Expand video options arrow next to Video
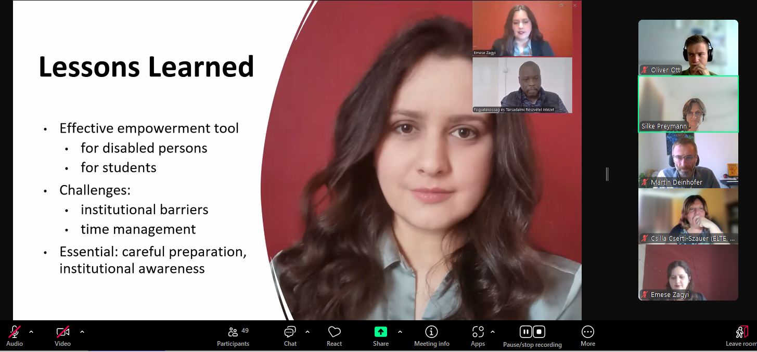757x352 pixels. coord(82,332)
